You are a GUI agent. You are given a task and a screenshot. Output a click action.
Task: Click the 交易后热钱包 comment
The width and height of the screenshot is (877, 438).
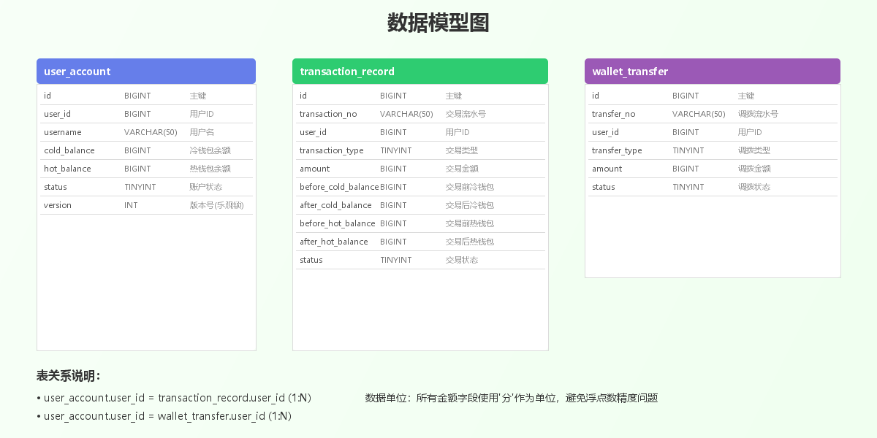[x=470, y=242]
